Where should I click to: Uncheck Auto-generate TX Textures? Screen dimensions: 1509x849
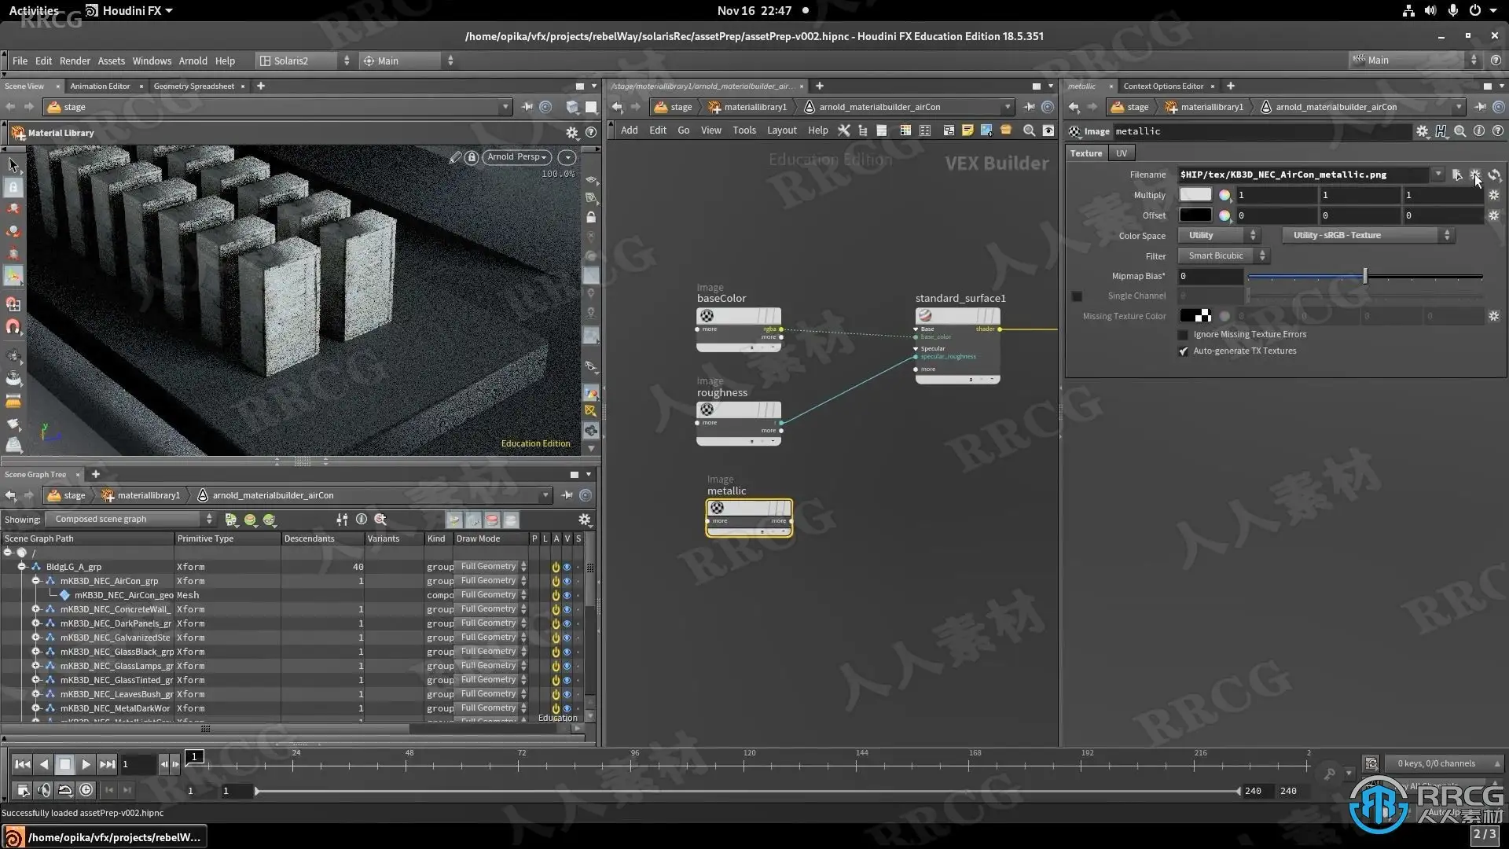1183,351
